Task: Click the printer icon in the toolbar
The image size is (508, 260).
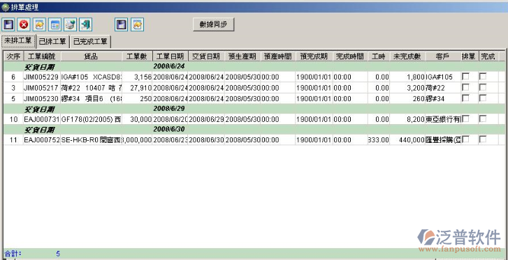Action: click(x=71, y=24)
